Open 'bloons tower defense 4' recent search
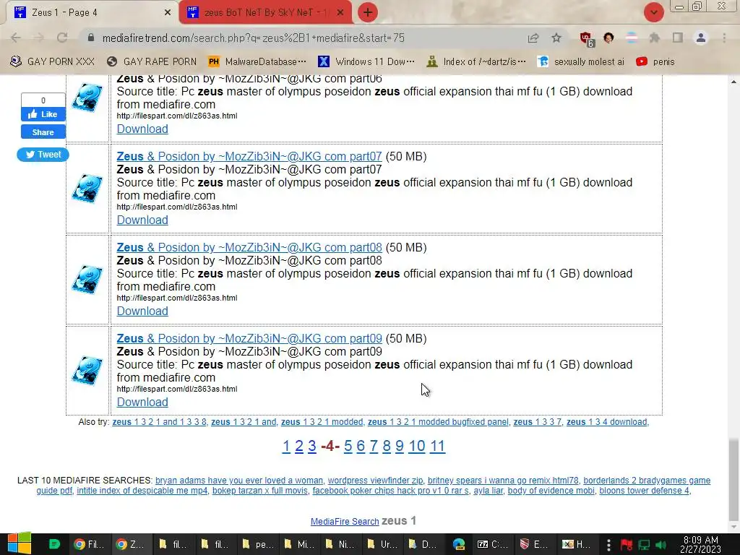 (x=644, y=491)
